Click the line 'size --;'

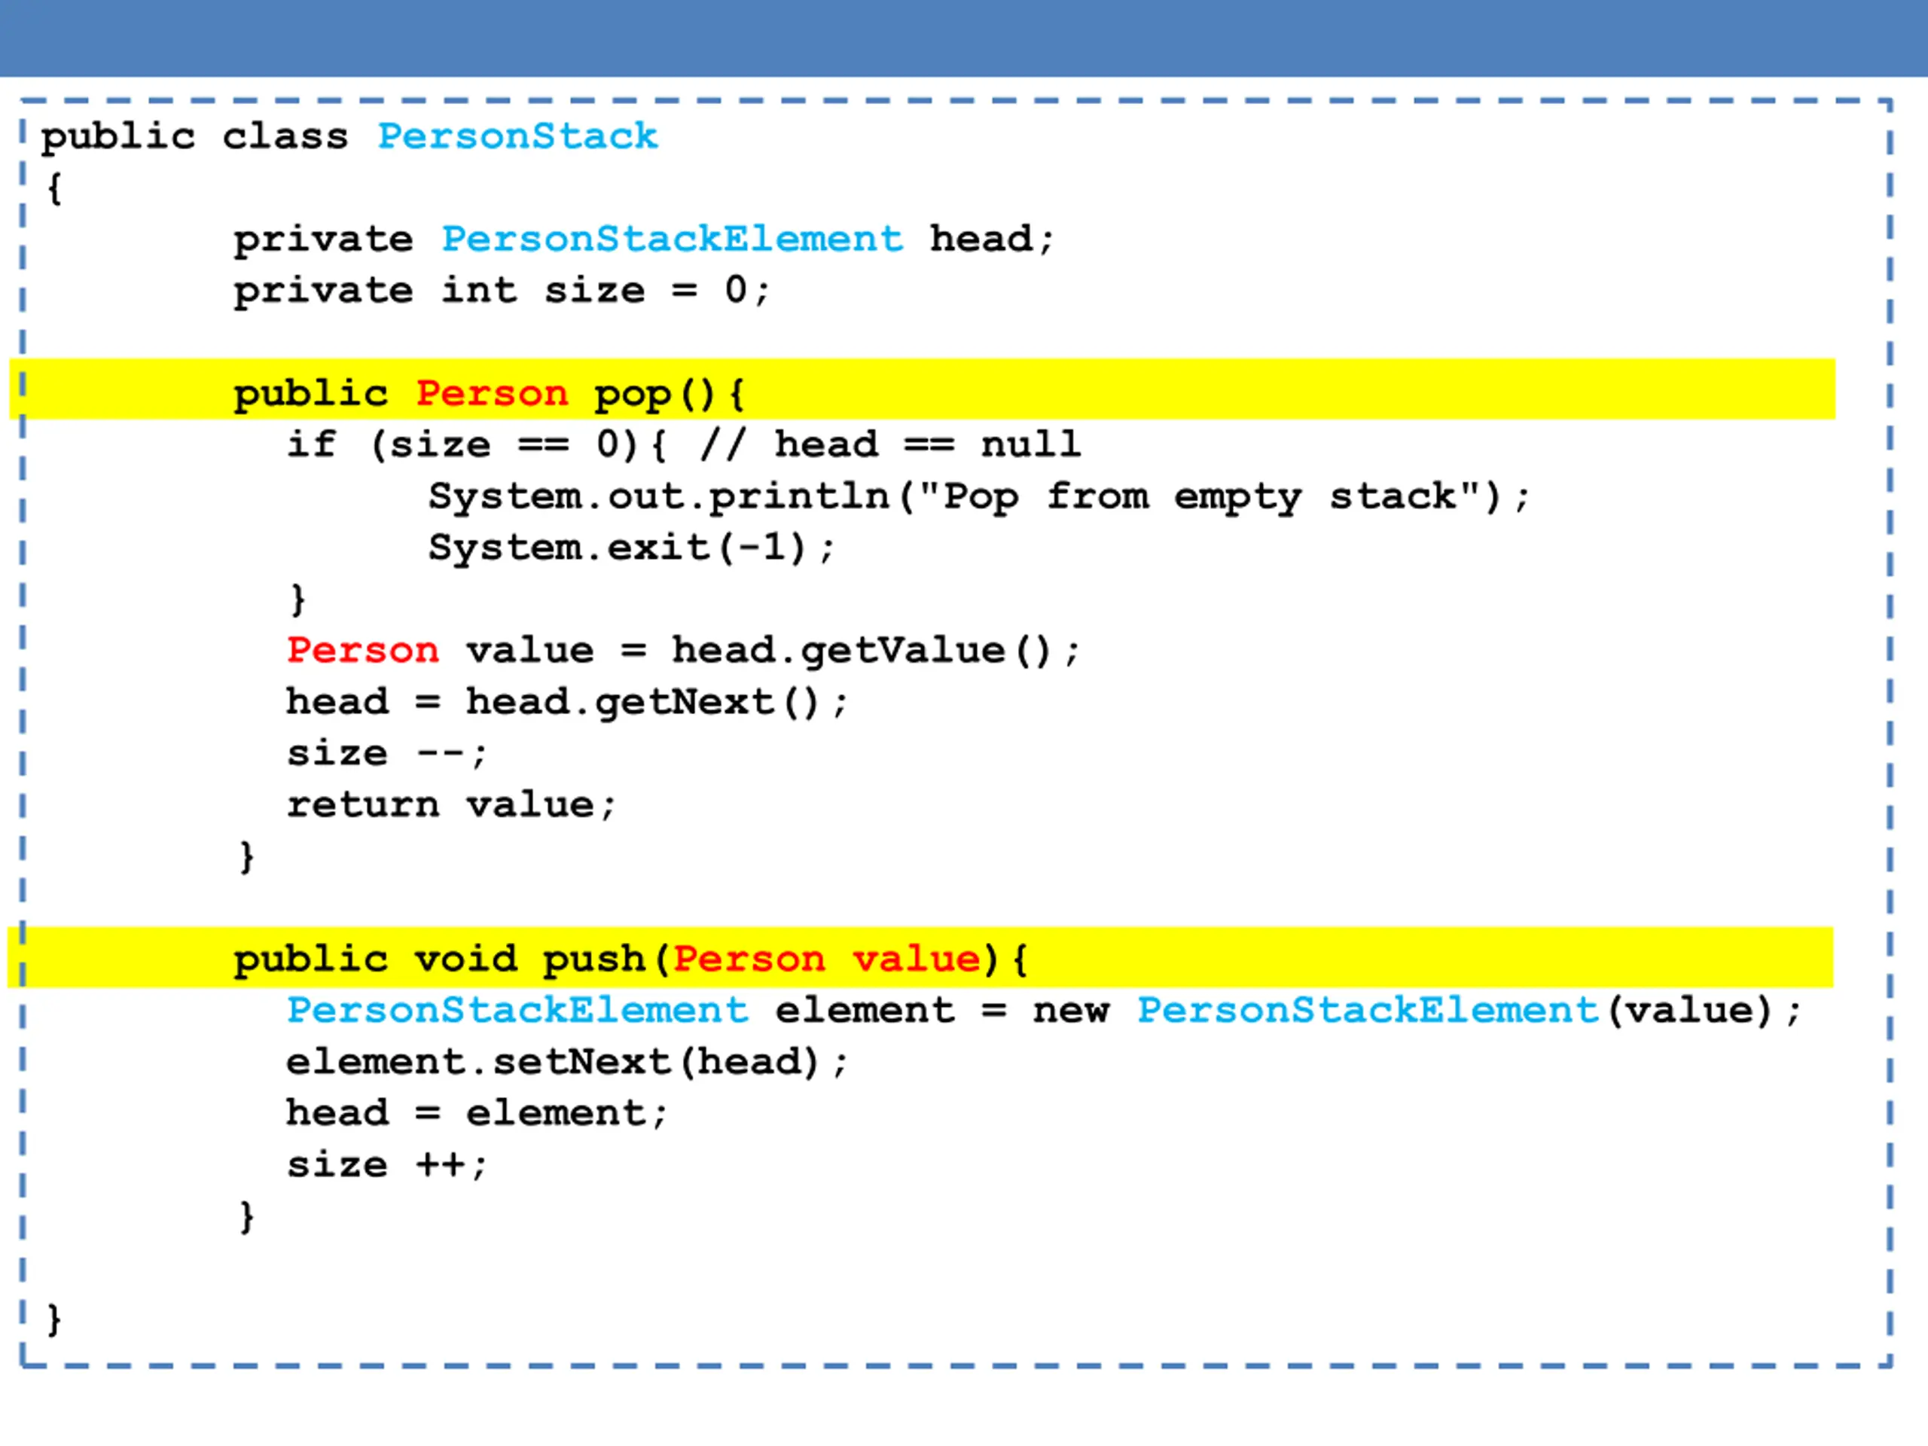click(387, 754)
